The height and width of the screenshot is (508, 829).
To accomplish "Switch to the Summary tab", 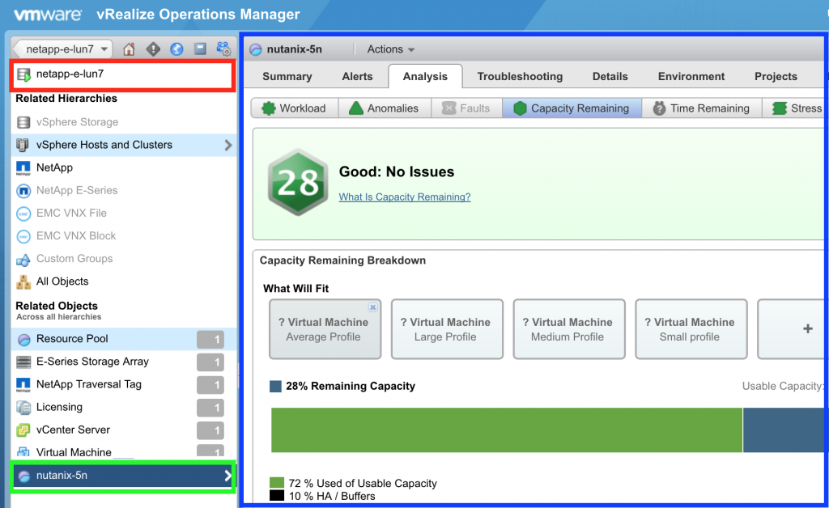I will 287,77.
